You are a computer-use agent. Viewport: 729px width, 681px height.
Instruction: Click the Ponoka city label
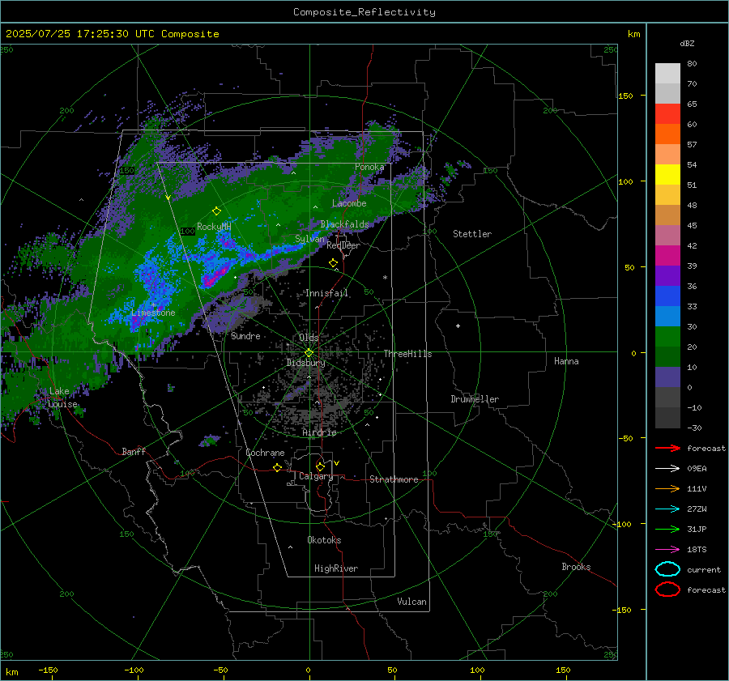[369, 167]
